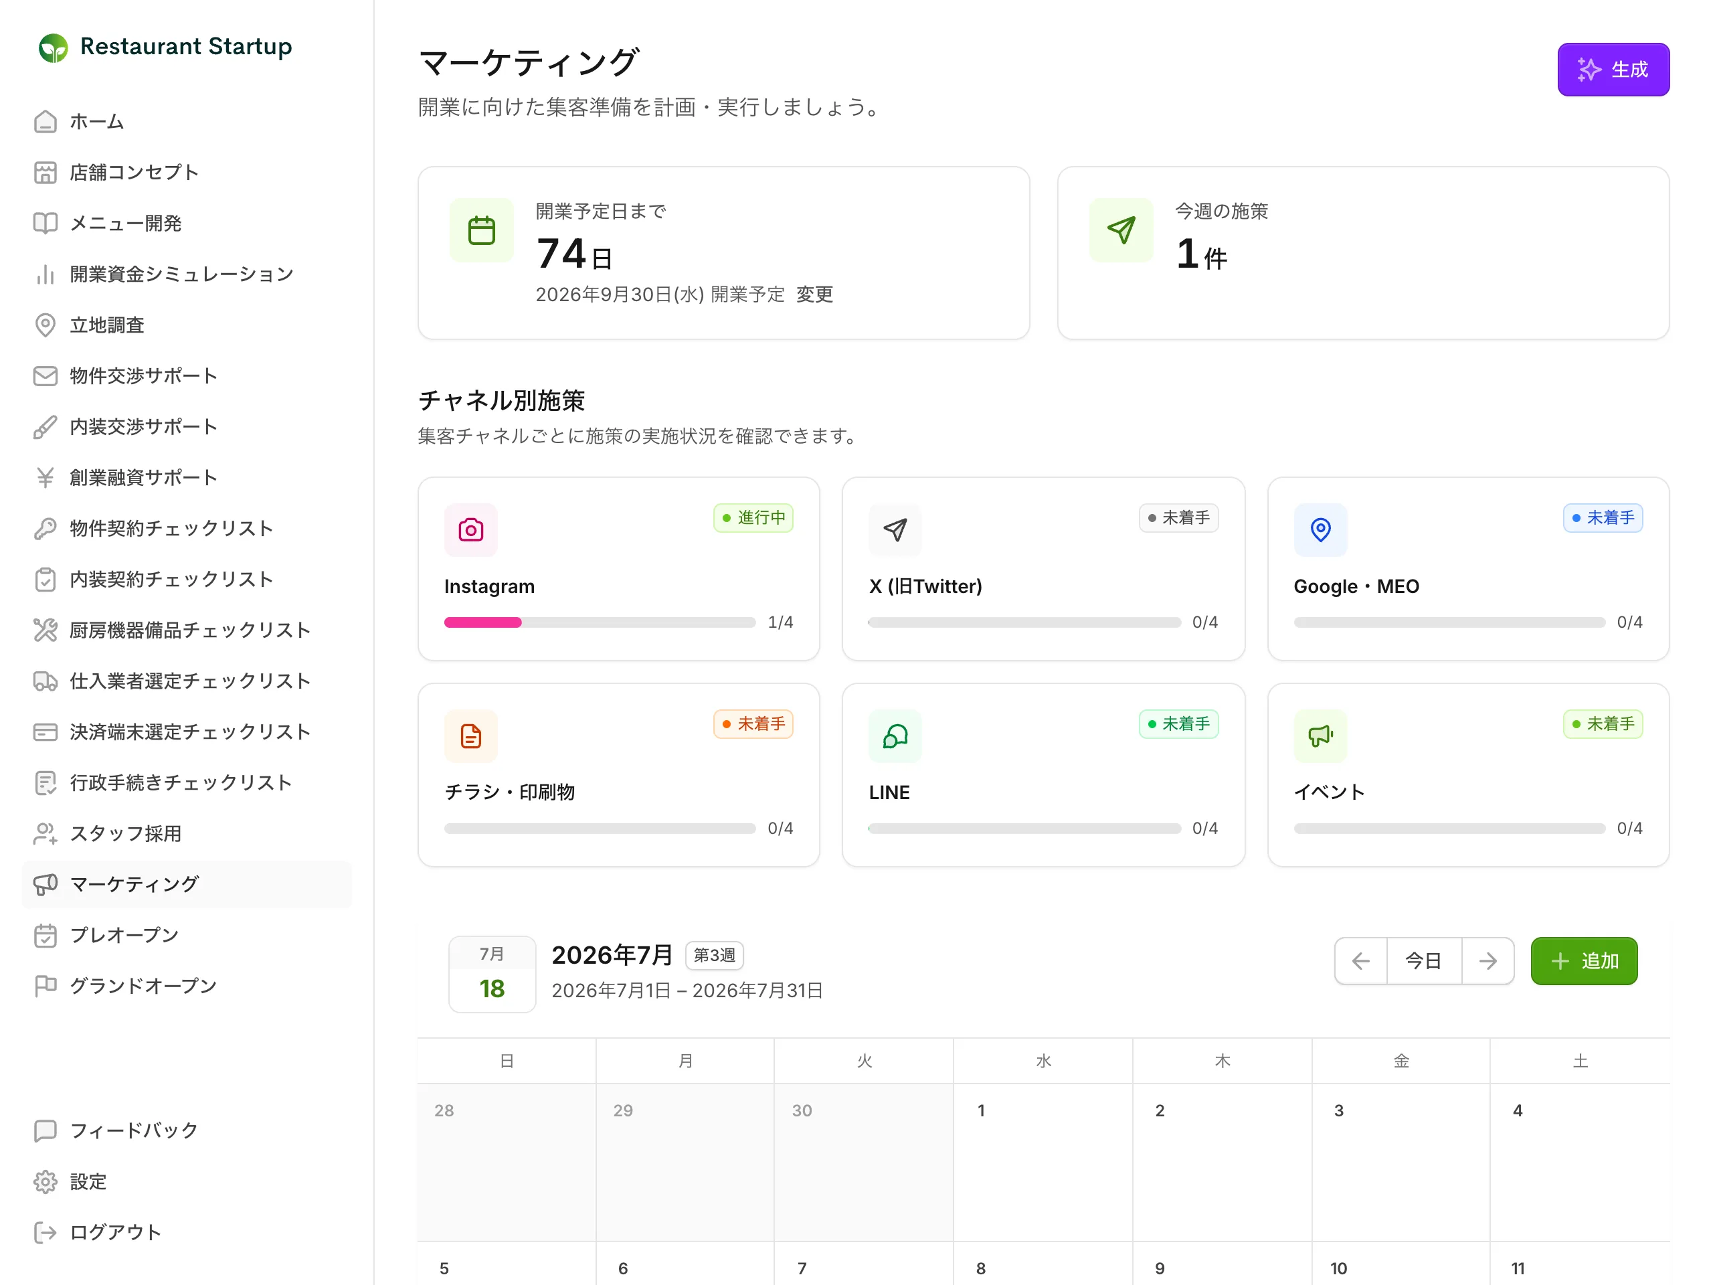This screenshot has height=1285, width=1713.
Task: Click the スタッフ採用 people icon
Action: [46, 833]
